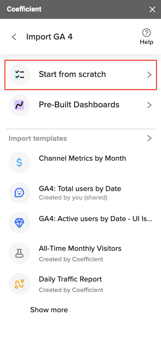Click the back arrow next to Import GA 4
Image resolution: width=161 pixels, height=345 pixels.
[14, 37]
